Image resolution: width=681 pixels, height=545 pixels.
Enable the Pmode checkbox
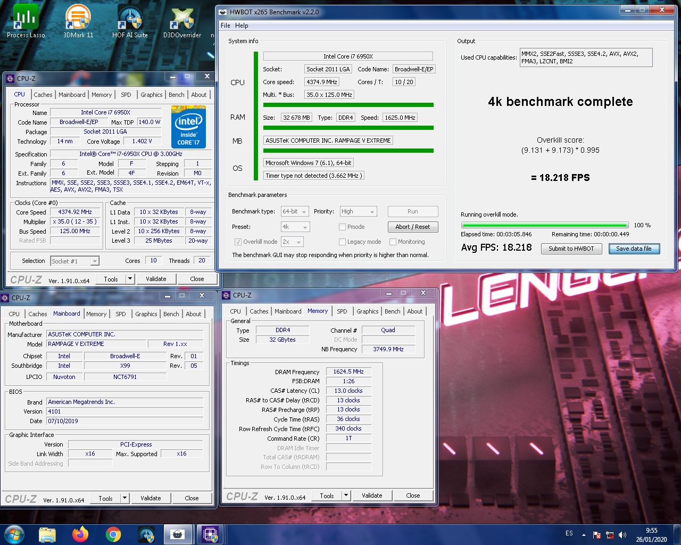342,227
